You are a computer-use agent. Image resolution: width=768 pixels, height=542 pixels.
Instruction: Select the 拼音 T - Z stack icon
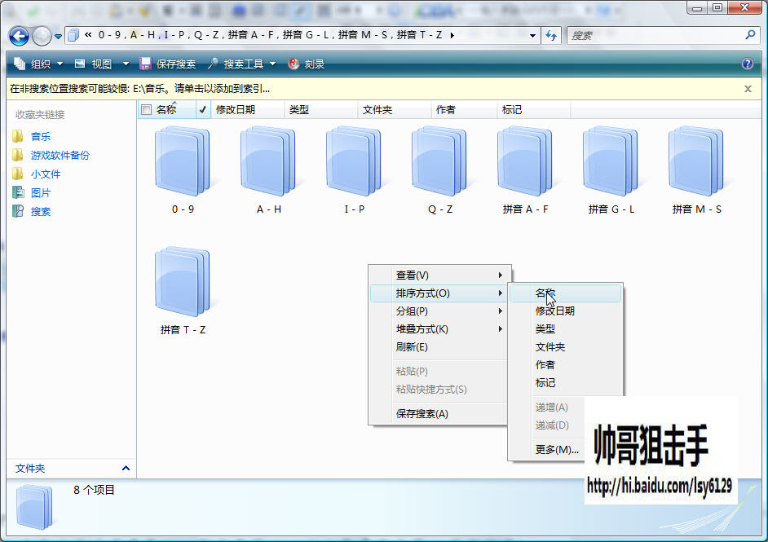pyautogui.click(x=183, y=281)
